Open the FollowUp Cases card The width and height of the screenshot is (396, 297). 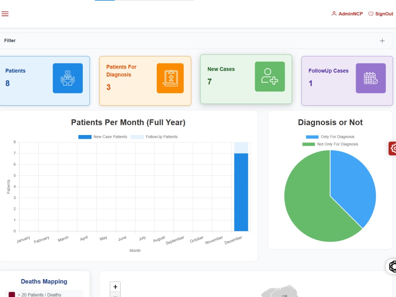347,81
